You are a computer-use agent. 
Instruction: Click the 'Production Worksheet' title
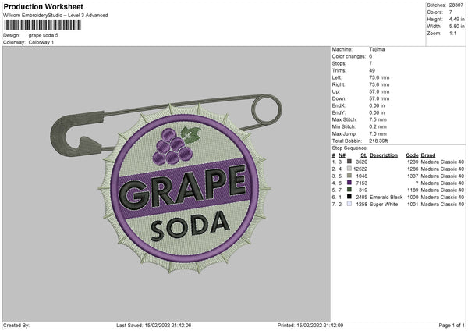point(44,7)
